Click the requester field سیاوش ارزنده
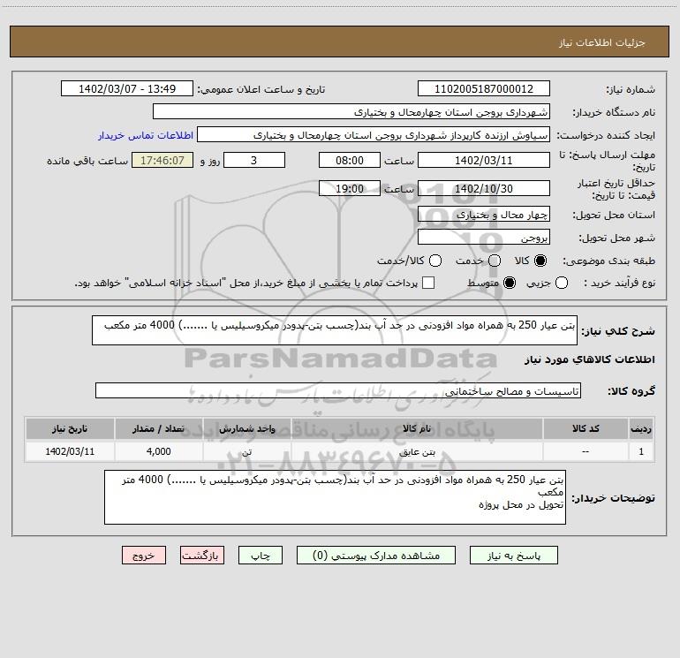680x658 pixels. tap(374, 134)
